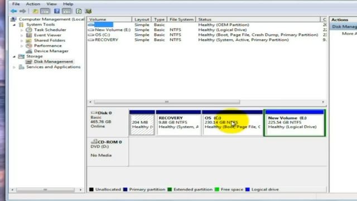
Task: Select the Performance icon
Action: coord(28,46)
